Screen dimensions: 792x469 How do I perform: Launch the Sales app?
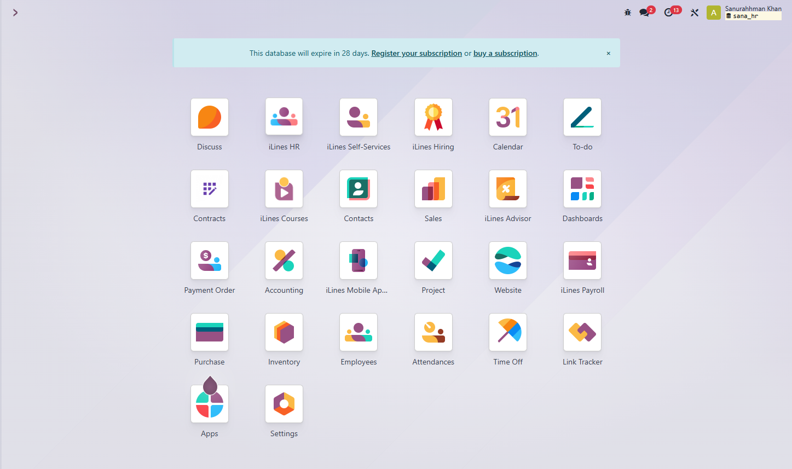(x=433, y=189)
